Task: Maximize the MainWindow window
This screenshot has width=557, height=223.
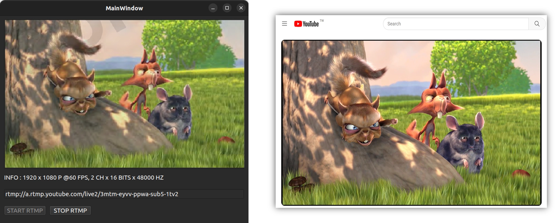Action: [x=227, y=8]
